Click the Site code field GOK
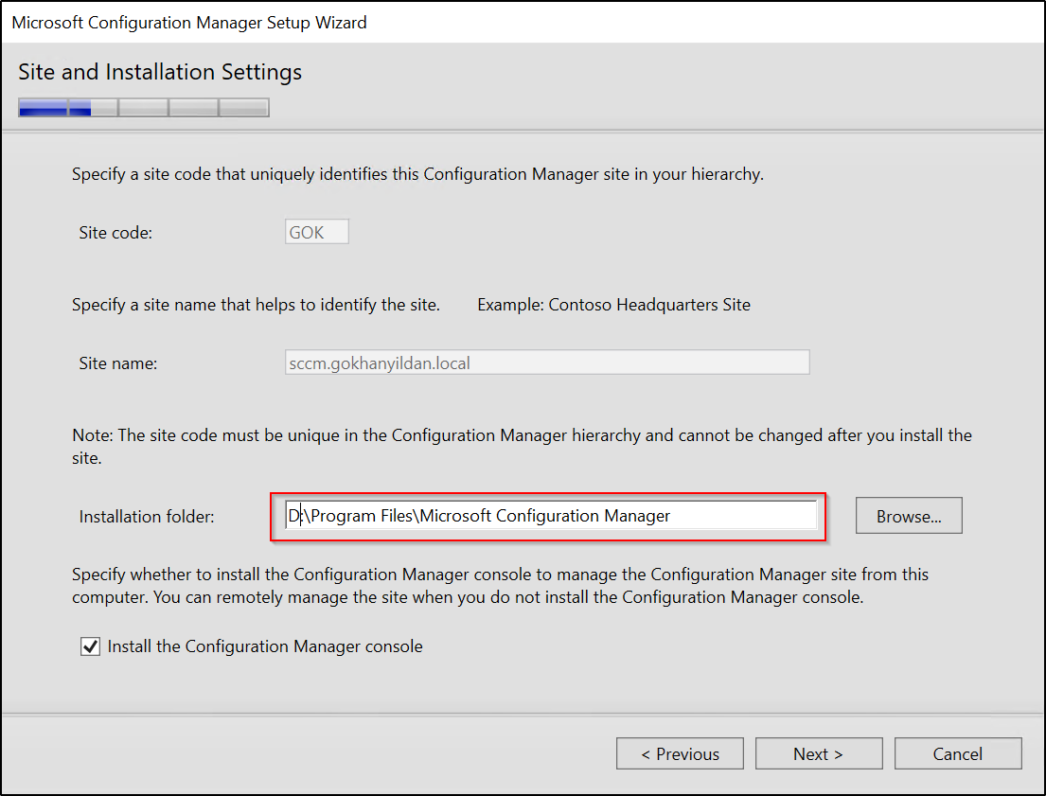This screenshot has height=796, width=1046. coord(317,232)
